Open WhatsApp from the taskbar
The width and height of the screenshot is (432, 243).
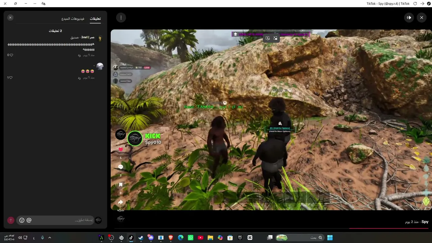pos(191,238)
